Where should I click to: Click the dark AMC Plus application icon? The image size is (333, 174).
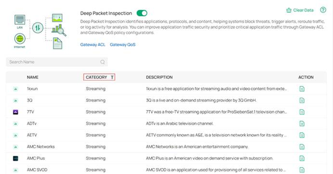click(15, 158)
